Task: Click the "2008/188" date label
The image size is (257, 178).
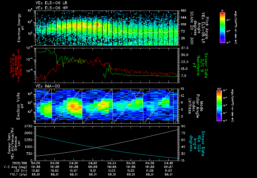Action: (20, 163)
